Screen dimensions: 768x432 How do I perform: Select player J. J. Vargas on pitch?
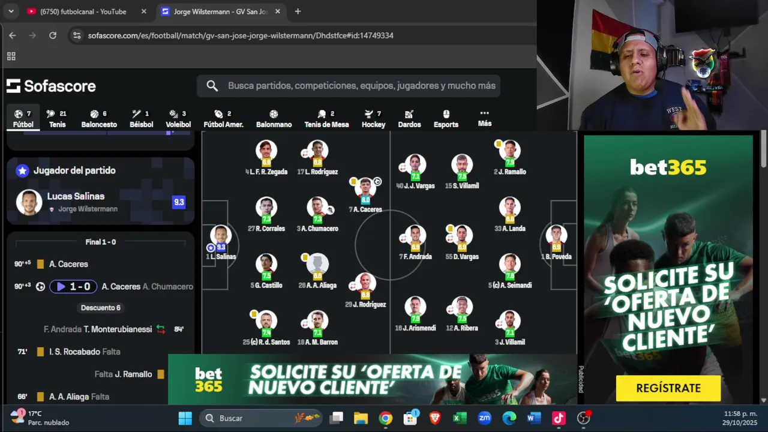click(x=415, y=172)
